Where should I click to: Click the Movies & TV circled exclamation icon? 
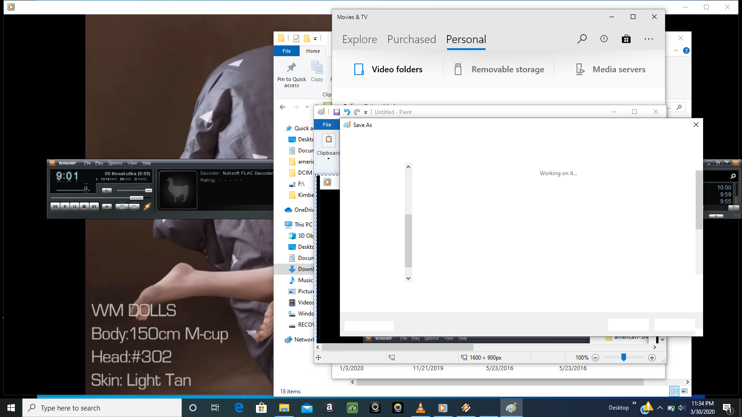click(604, 39)
